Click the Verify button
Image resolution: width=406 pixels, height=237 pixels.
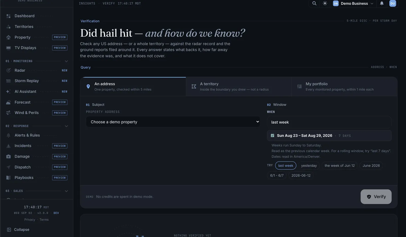[x=376, y=197]
